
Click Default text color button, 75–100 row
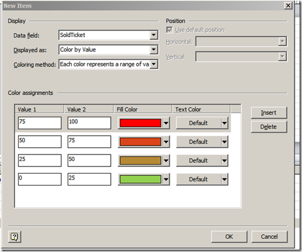point(198,123)
